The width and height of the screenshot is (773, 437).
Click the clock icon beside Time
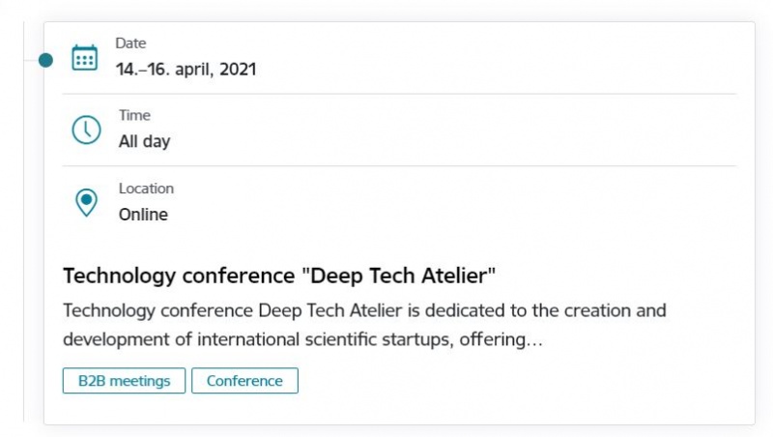point(86,130)
